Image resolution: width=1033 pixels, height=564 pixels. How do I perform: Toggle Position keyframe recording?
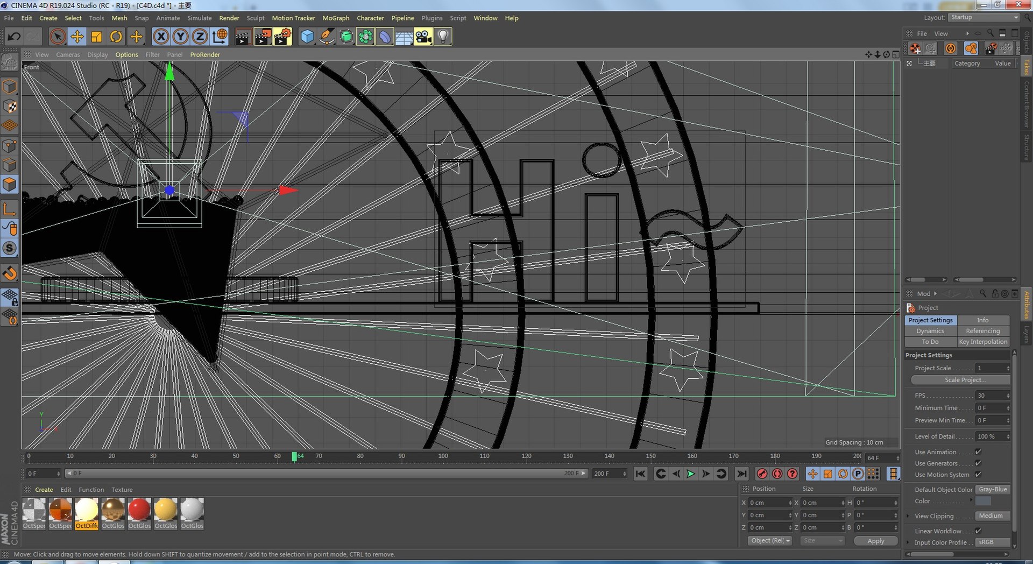(x=812, y=474)
